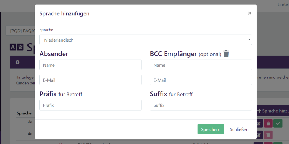
Task: Click the translation language icon beside heading
Action: click(x=17, y=47)
